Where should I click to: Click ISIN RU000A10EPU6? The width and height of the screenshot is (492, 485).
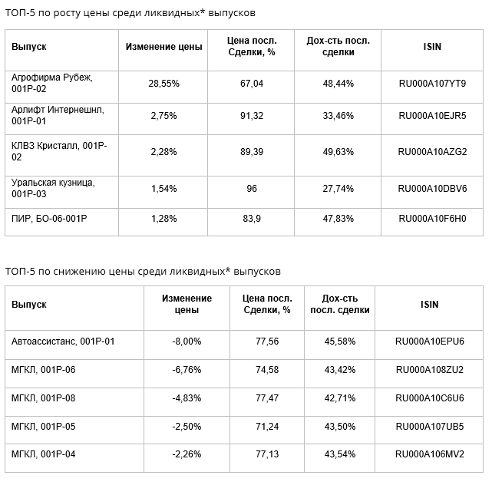429,341
